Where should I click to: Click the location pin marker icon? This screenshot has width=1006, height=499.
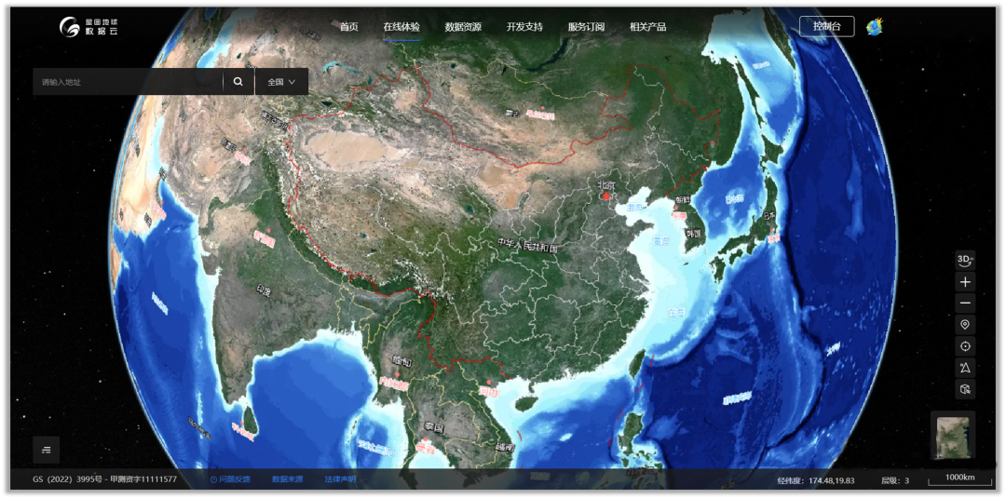965,325
